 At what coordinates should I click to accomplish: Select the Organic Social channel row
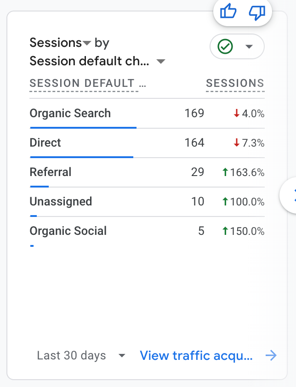68,231
